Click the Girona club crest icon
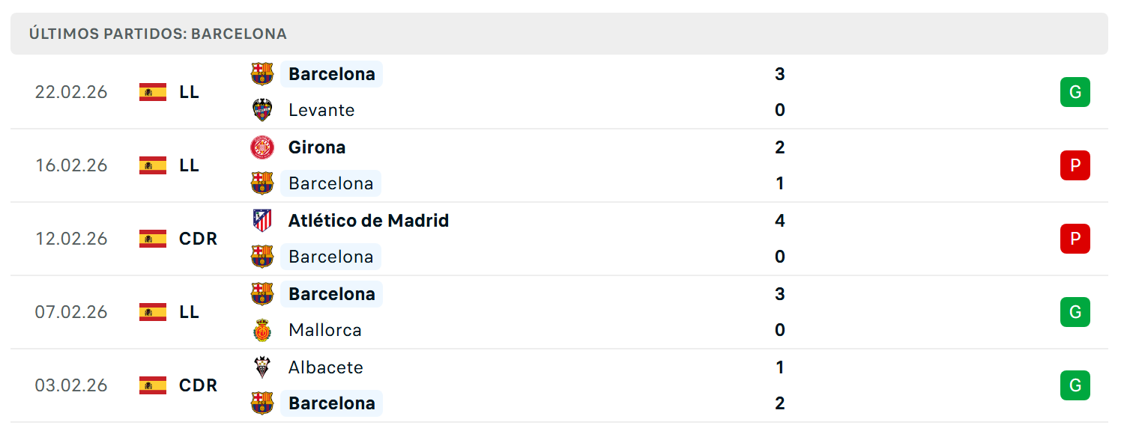Viewport: 1121px width, 434px height. [262, 147]
